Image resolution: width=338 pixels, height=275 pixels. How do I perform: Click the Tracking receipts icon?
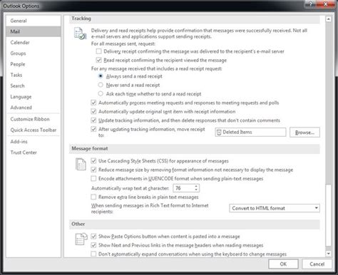point(80,33)
